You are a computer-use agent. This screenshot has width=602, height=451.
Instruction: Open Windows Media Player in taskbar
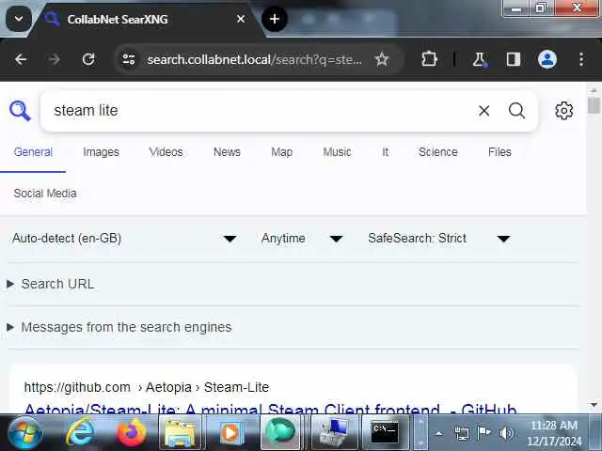(x=230, y=432)
